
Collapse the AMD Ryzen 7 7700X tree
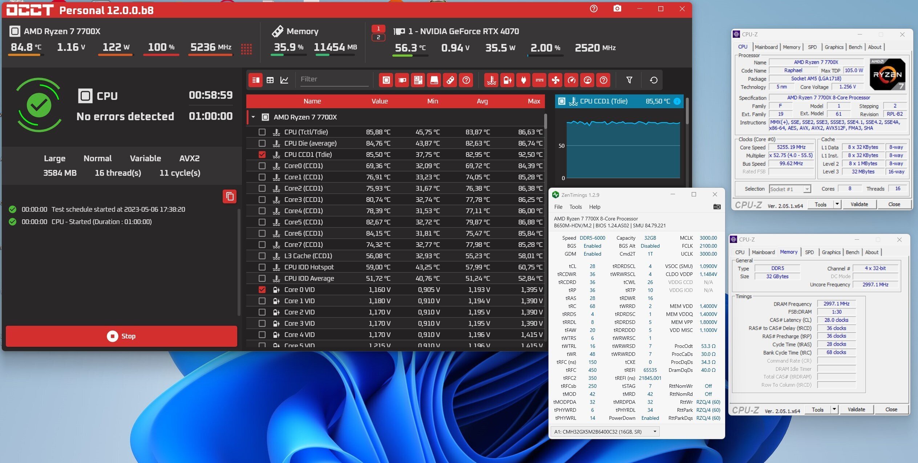pos(253,117)
